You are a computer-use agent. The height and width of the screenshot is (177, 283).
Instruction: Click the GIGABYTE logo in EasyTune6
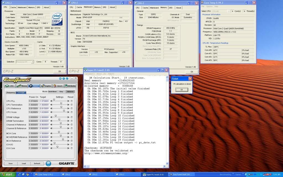[x=67, y=163]
